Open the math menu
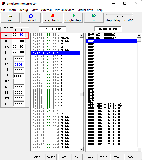 [x=12, y=10]
